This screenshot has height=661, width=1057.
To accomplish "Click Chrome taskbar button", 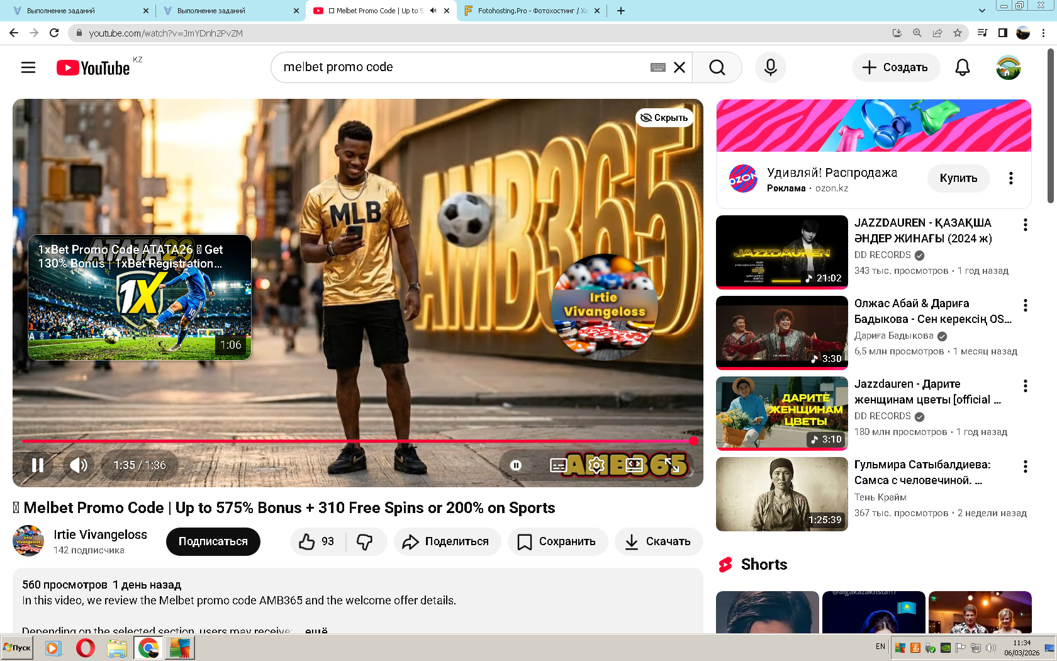I will point(148,648).
